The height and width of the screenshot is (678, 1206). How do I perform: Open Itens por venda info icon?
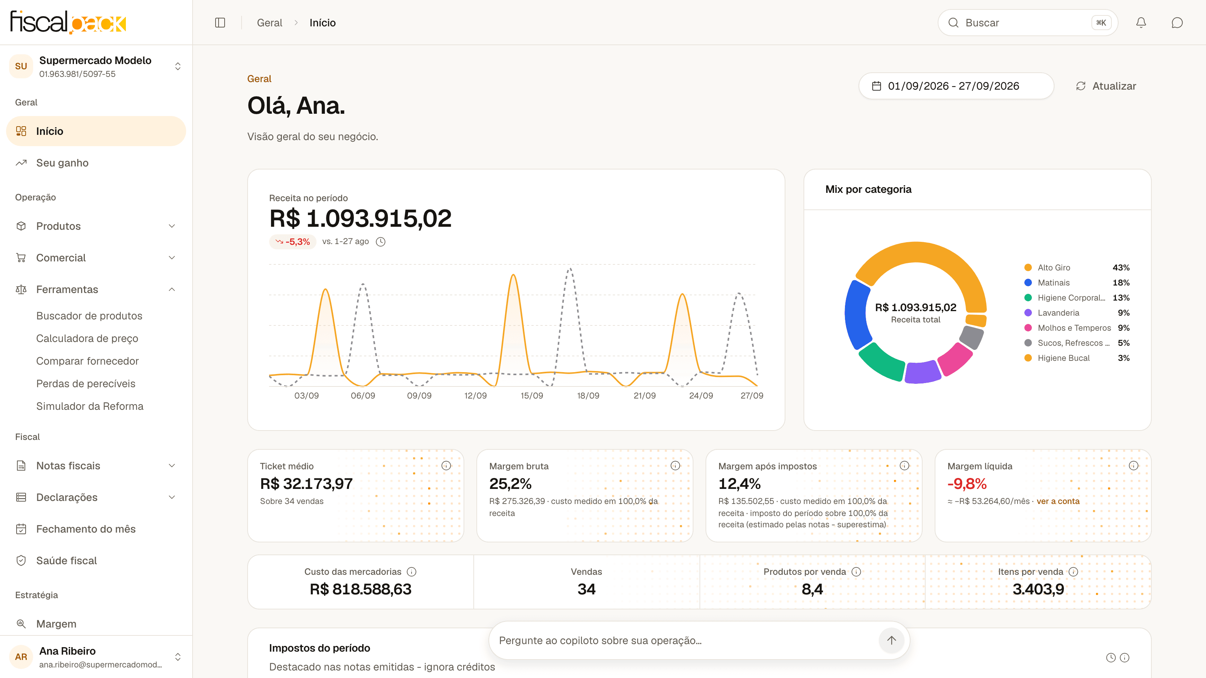pyautogui.click(x=1073, y=572)
